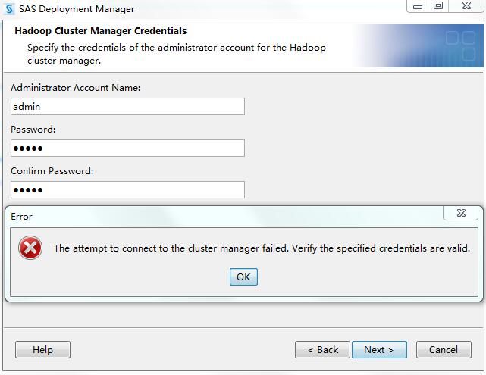Cancel the deployment wizard
The image size is (486, 375).
tap(444, 349)
